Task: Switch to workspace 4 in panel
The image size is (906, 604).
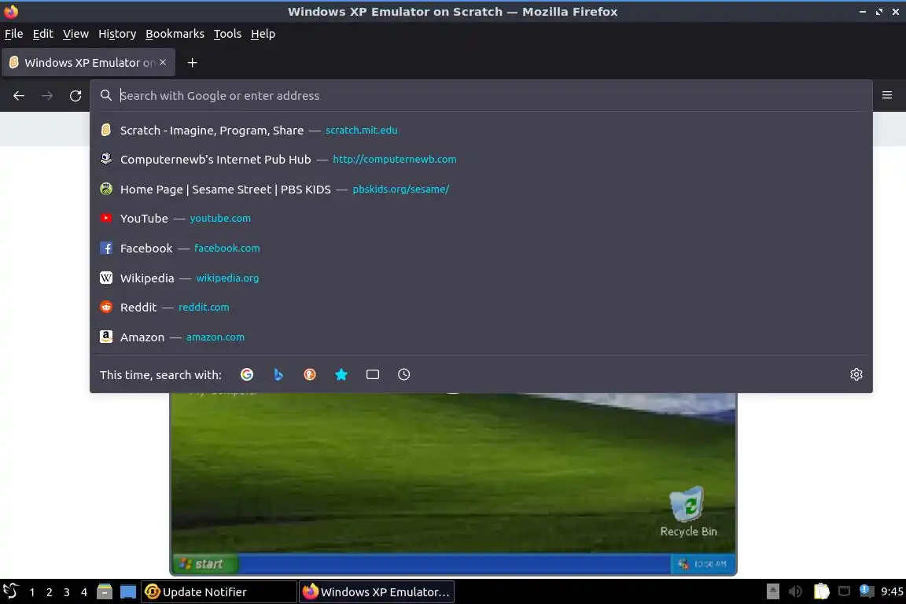Action: click(x=84, y=592)
